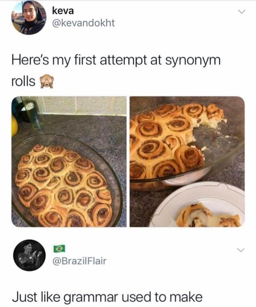Open the @BrazilFlair handle link

[x=79, y=261]
